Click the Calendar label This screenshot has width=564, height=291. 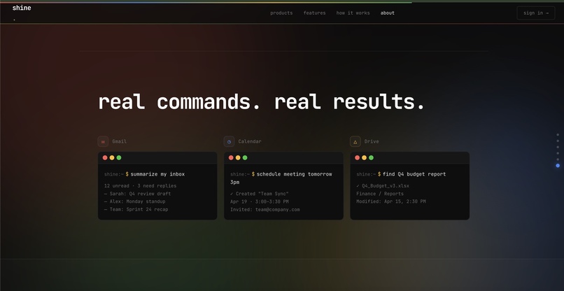(x=250, y=141)
